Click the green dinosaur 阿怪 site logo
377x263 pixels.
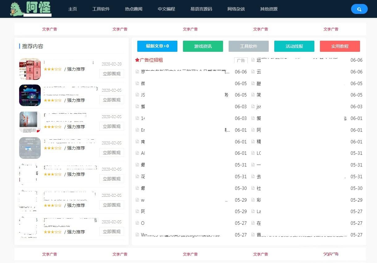coord(30,9)
